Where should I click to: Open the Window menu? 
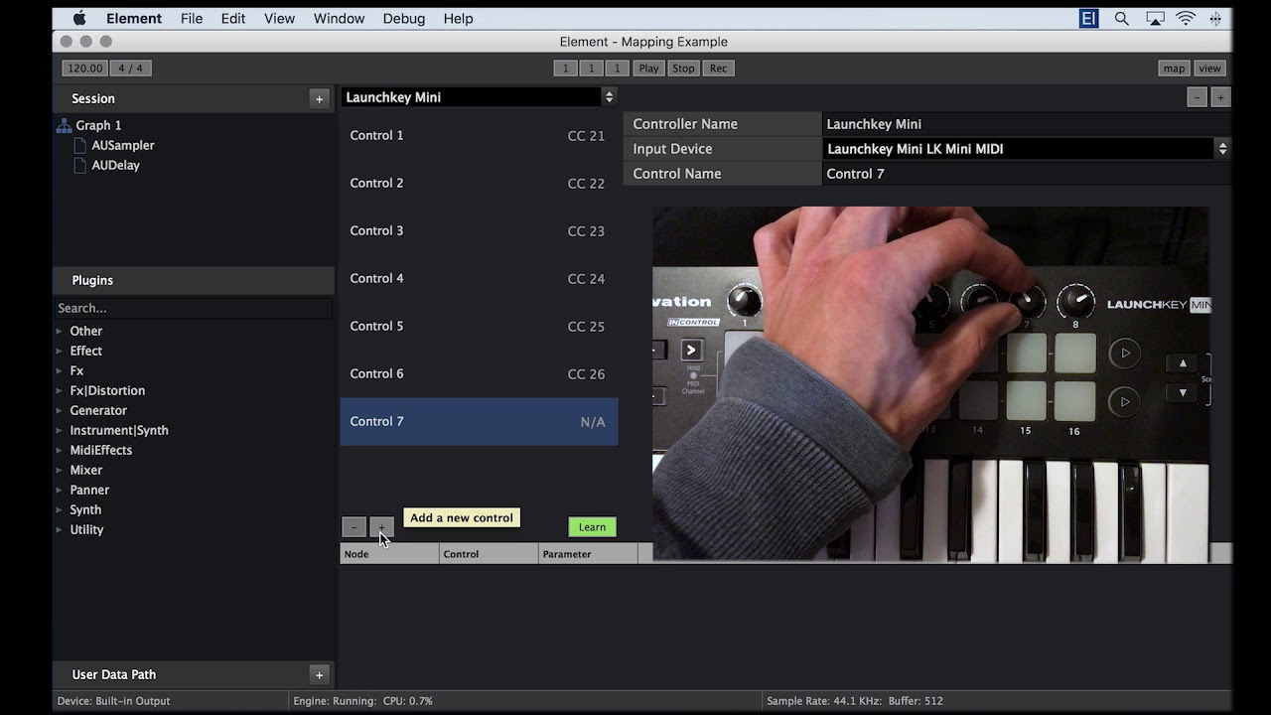coord(339,18)
